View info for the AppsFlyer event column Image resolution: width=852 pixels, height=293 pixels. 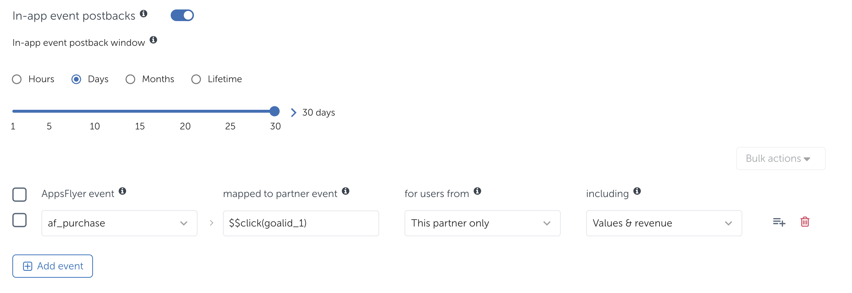click(x=122, y=190)
